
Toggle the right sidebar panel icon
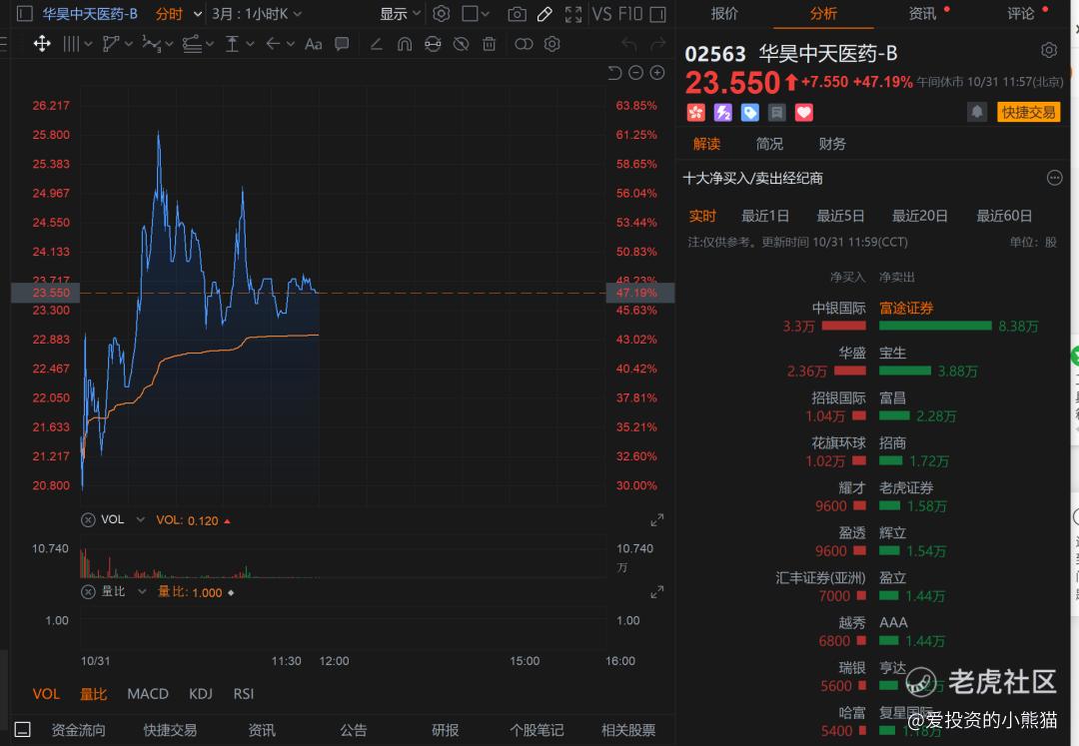click(x=657, y=14)
